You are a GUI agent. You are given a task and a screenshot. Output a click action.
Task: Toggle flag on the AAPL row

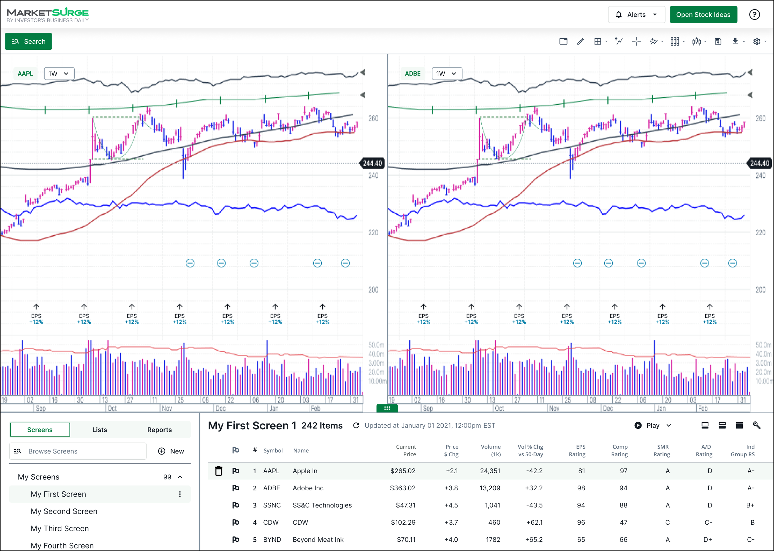236,471
